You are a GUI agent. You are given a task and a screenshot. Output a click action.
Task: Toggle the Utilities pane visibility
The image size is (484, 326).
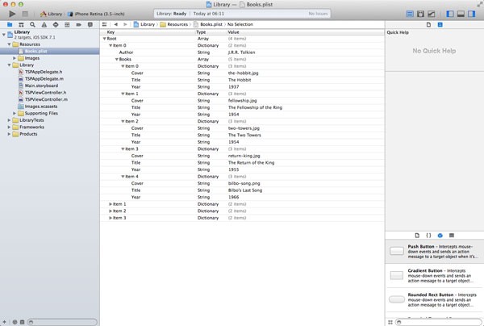coord(472,14)
